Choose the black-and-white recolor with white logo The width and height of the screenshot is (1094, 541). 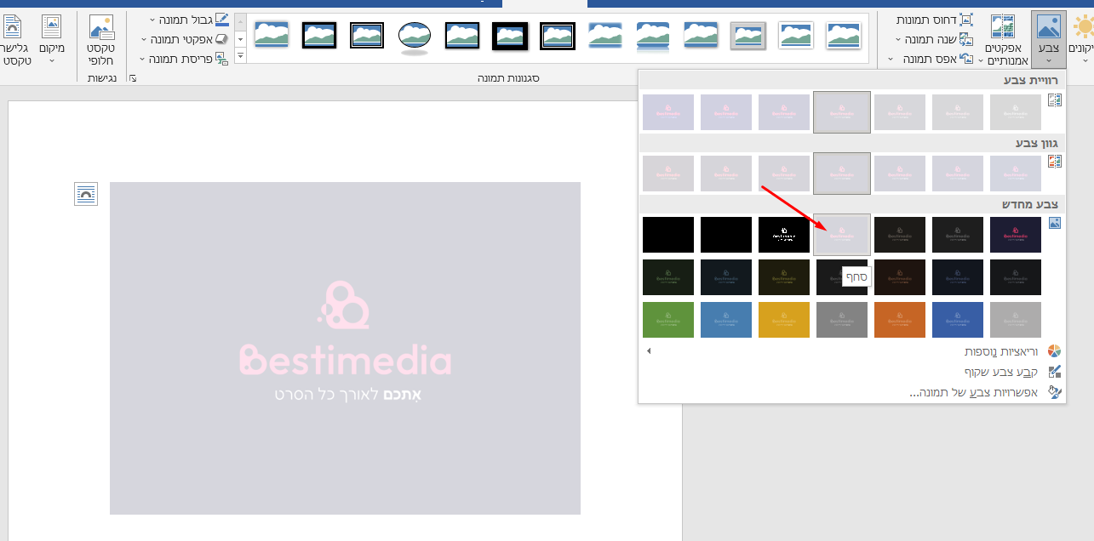pos(784,235)
